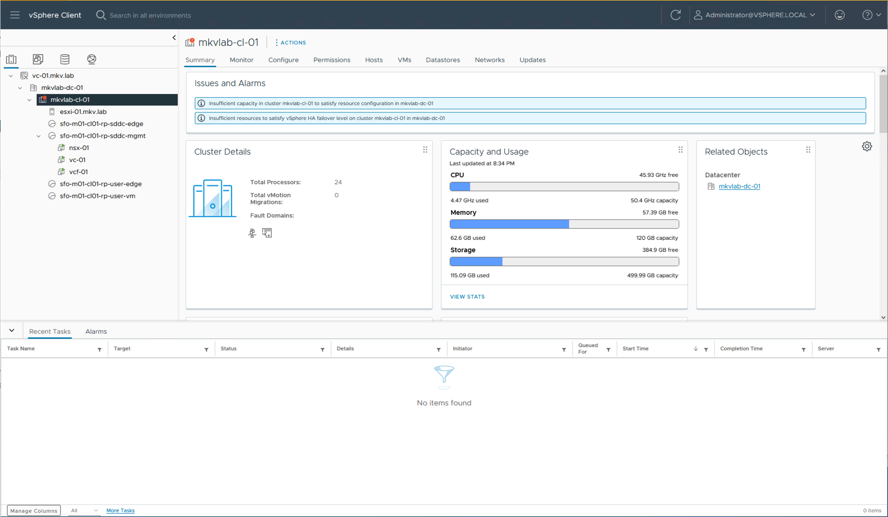Image resolution: width=888 pixels, height=517 pixels.
Task: Click the Manage Columns button
Action: [x=33, y=511]
